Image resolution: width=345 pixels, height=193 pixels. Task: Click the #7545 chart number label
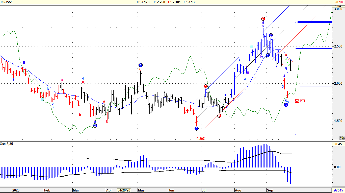[x=338, y=190]
